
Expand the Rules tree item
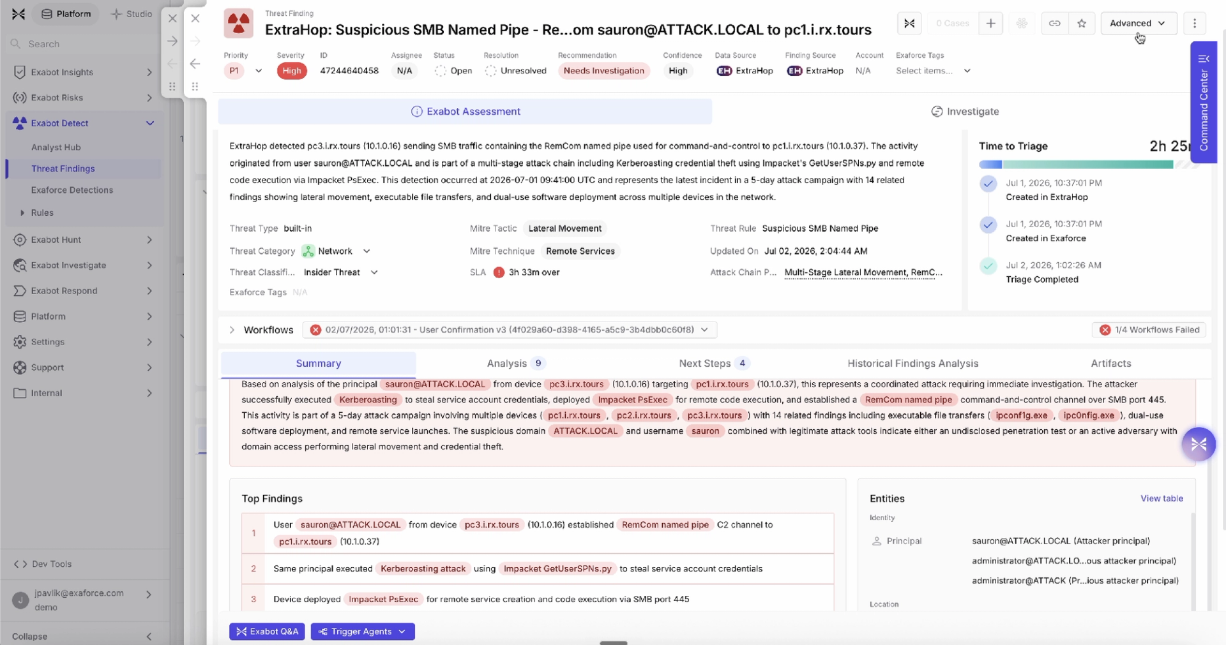pos(22,213)
